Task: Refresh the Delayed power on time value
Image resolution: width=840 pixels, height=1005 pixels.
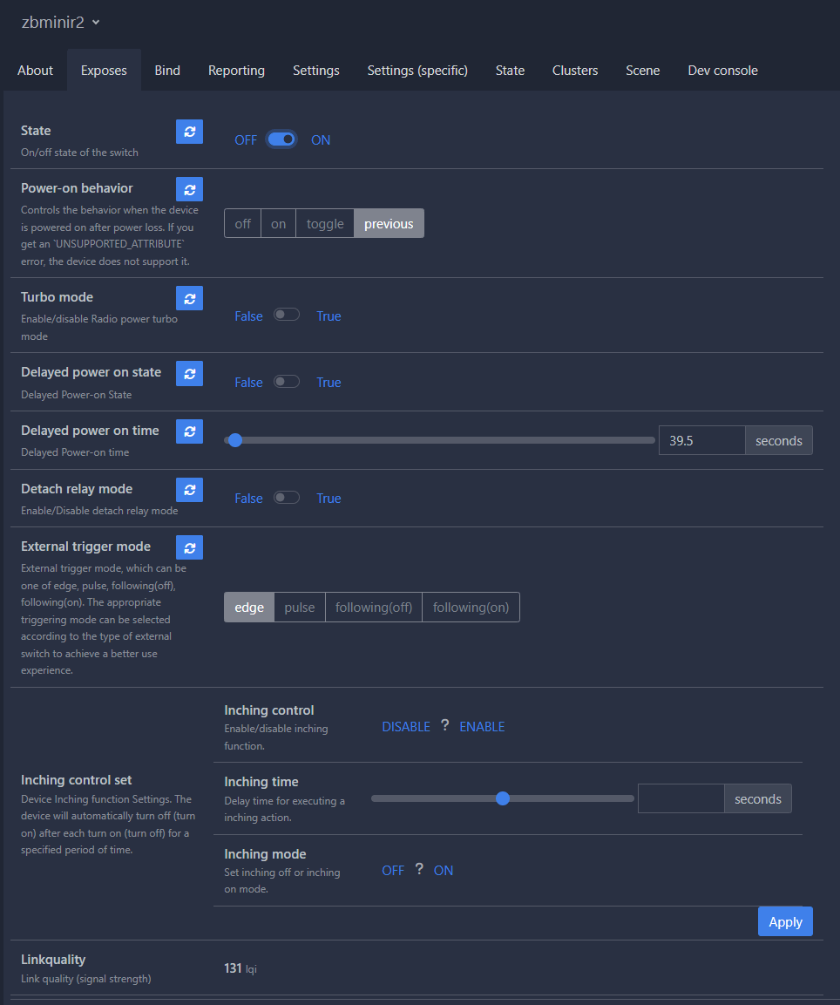Action: [x=189, y=431]
